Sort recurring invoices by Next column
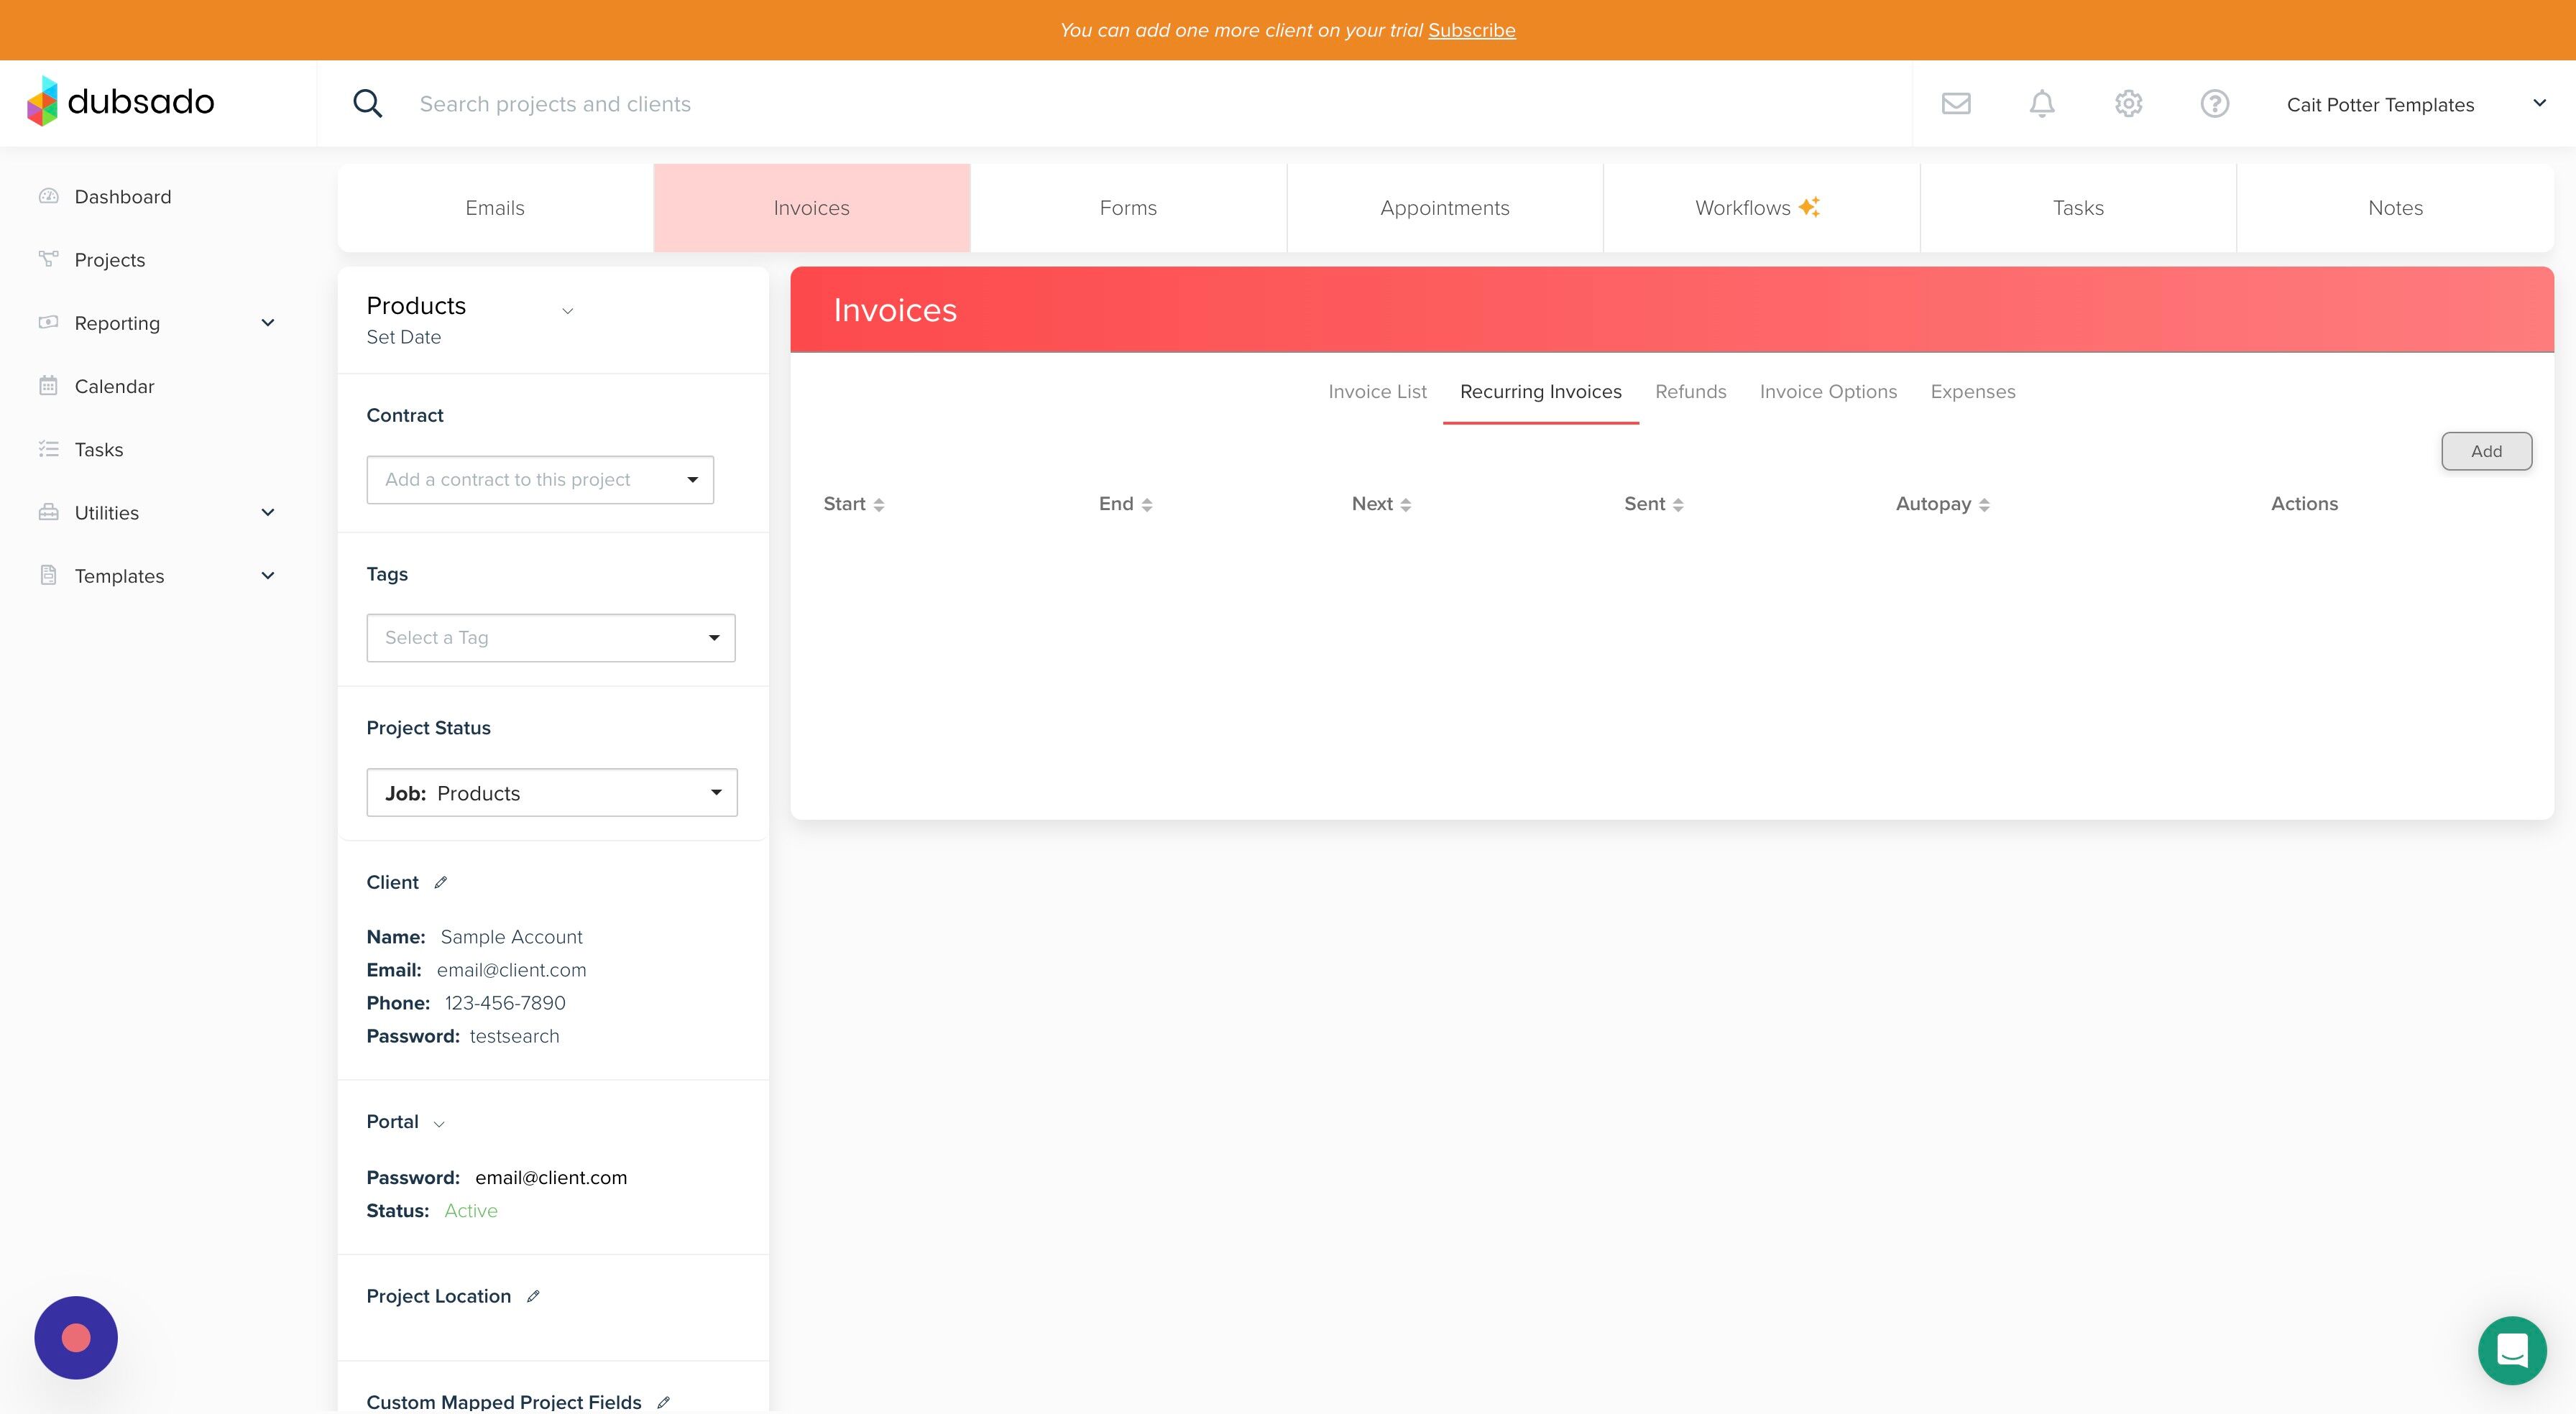Screen dimensions: 2576x1414 click(x=1381, y=504)
